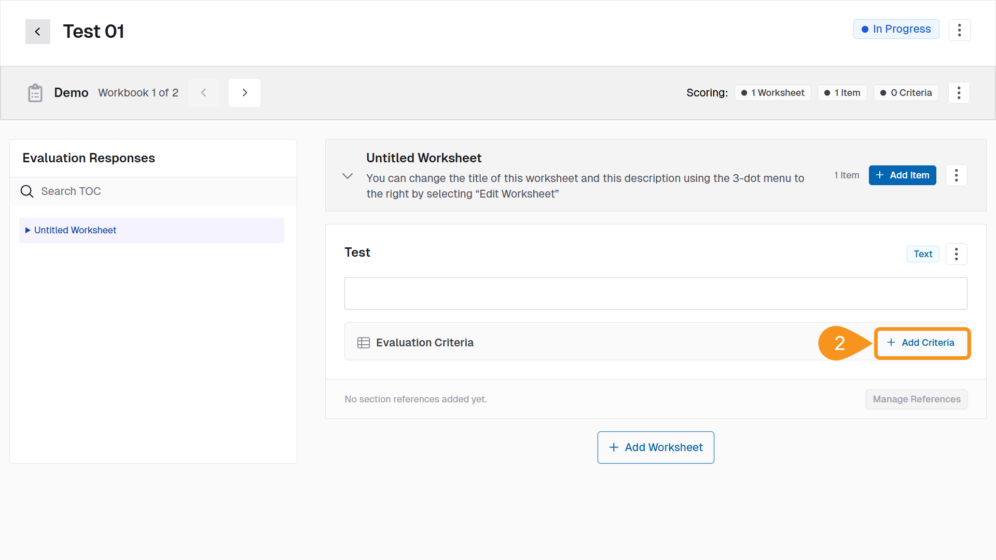Click the Manage References button

pyautogui.click(x=916, y=399)
